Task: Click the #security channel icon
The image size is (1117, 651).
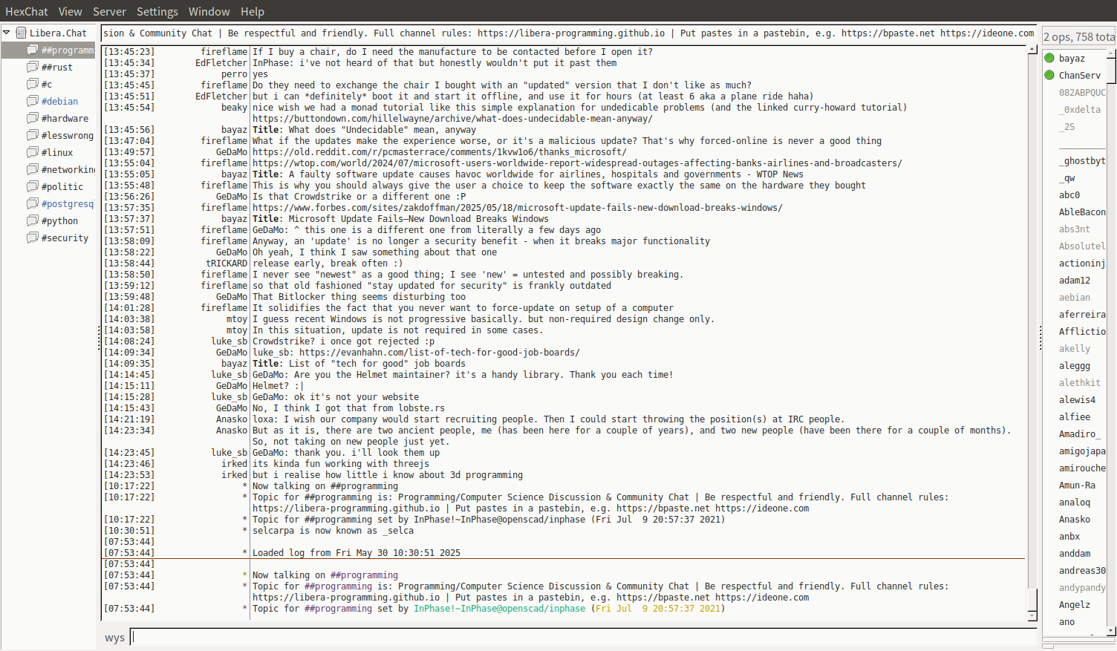Action: tap(33, 238)
